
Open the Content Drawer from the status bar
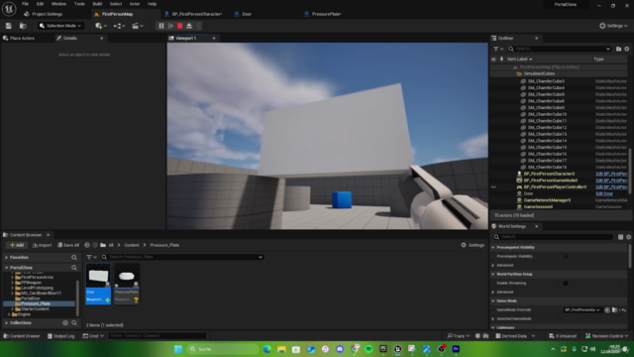(x=22, y=336)
